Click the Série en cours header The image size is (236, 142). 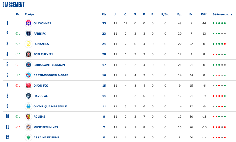[222, 14]
